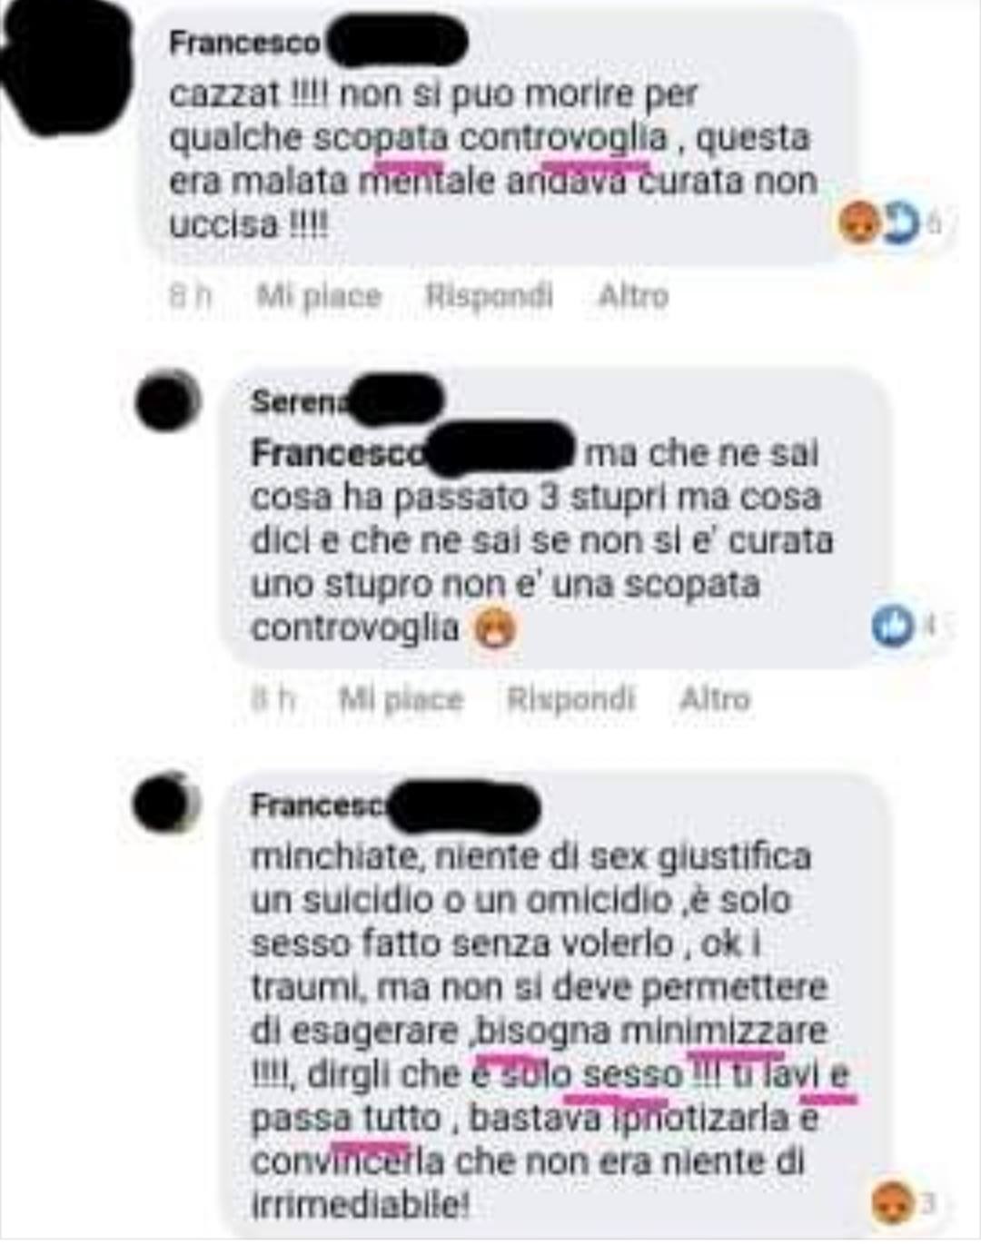Image resolution: width=981 pixels, height=1244 pixels.
Task: Click the angry reaction icon on last comment
Action: (890, 1203)
